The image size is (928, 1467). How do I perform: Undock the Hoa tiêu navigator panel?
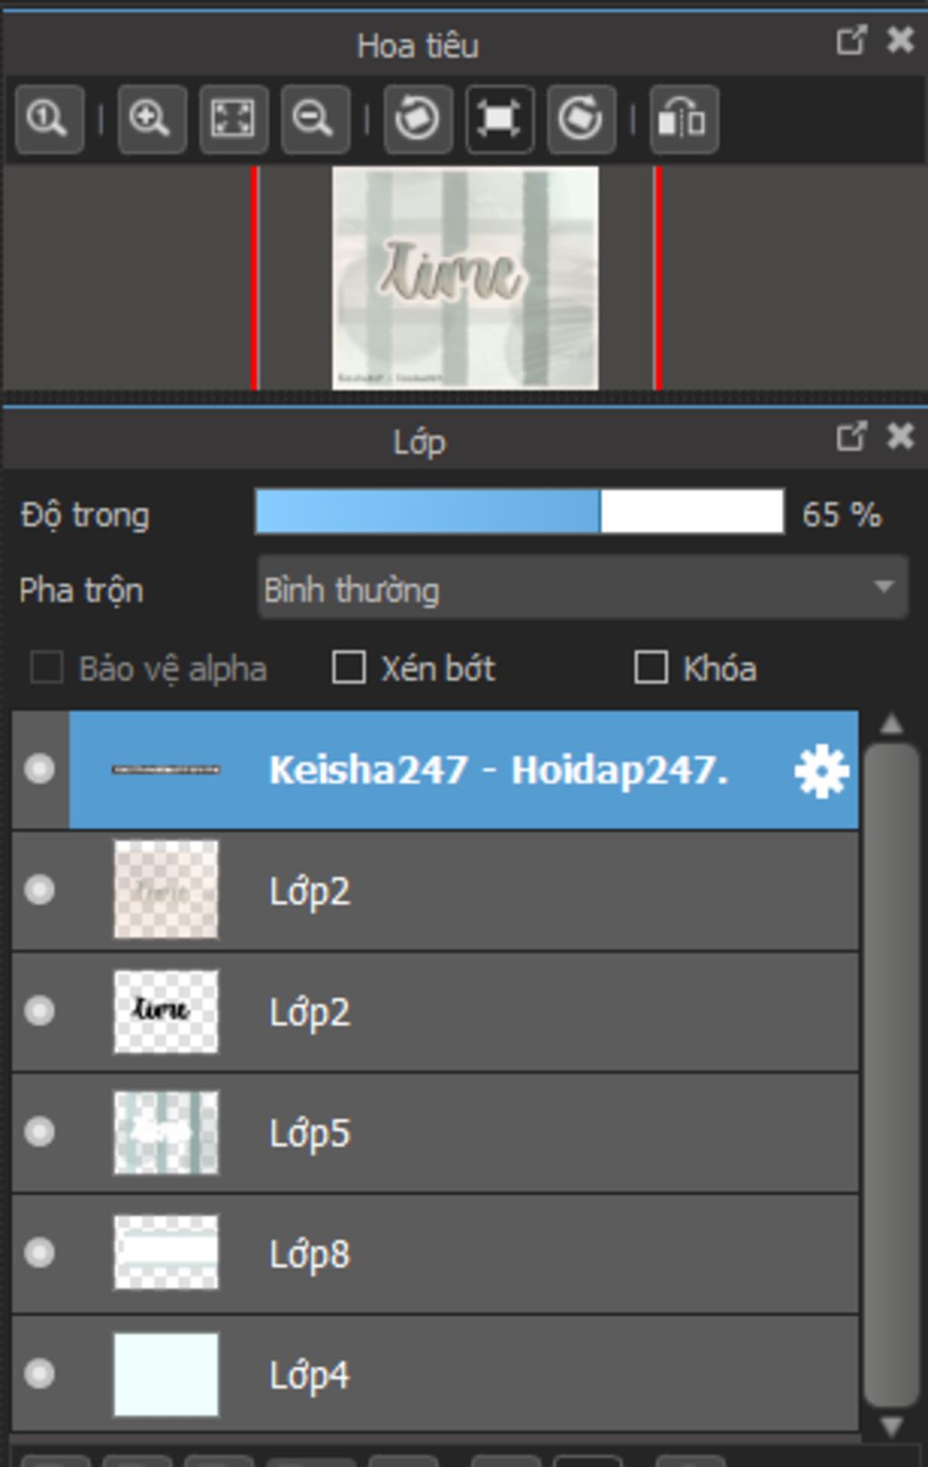click(851, 40)
